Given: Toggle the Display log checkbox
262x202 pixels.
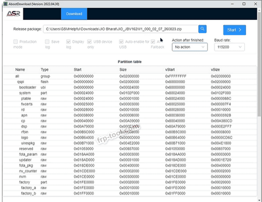Looking at the screenshot, I should (x=68, y=42).
